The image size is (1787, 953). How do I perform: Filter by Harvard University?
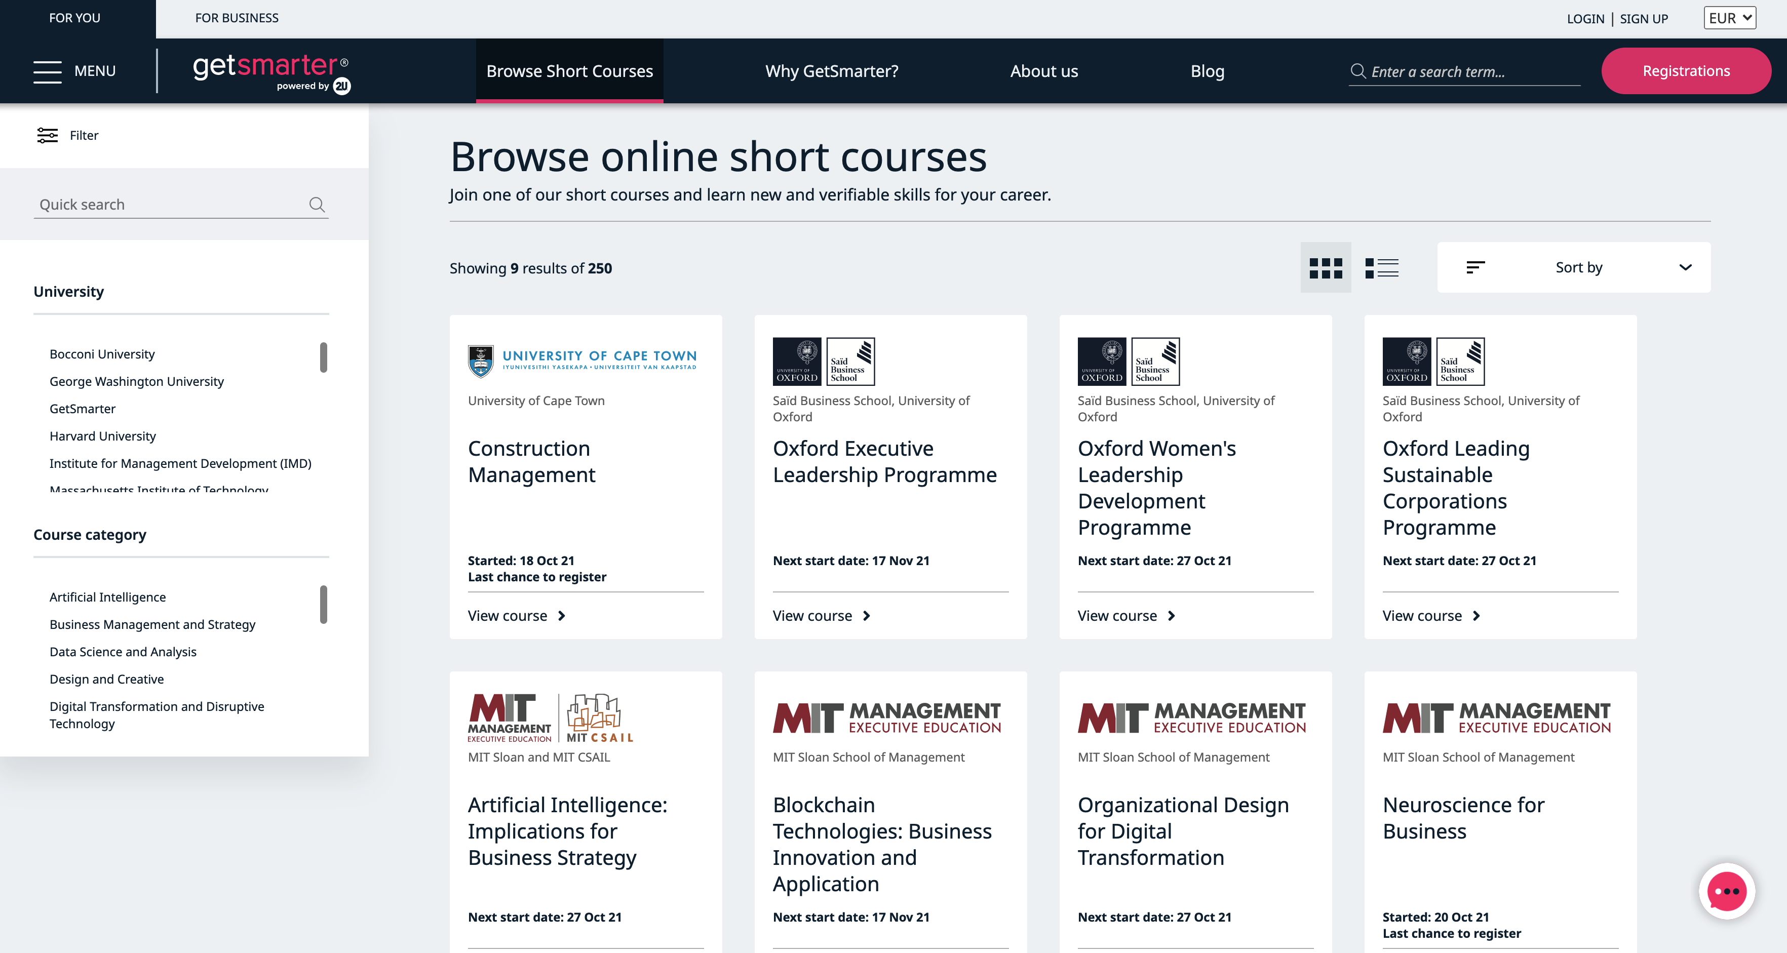click(103, 436)
